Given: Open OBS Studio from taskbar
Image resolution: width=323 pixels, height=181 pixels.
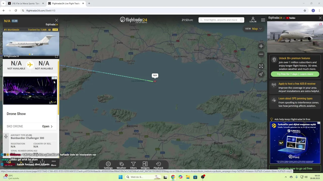Looking at the screenshot, I should (x=203, y=177).
